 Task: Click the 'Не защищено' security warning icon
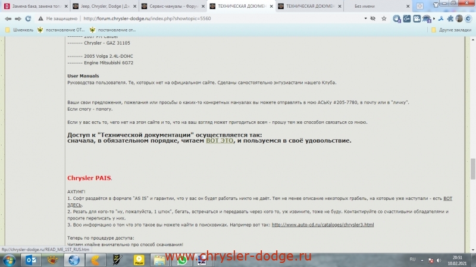tap(40, 19)
